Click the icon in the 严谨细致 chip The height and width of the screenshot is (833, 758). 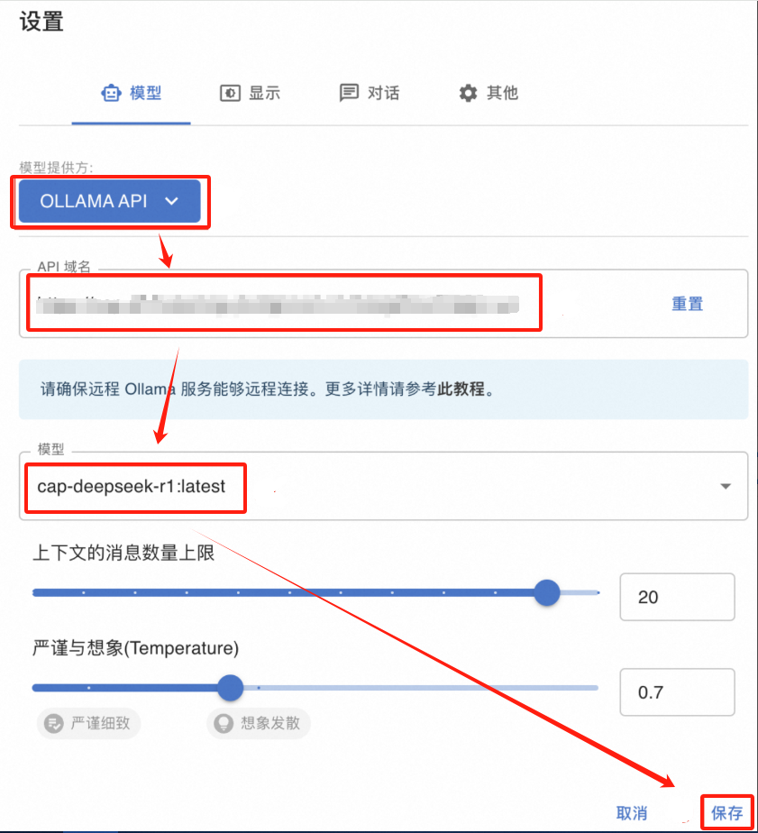[54, 723]
